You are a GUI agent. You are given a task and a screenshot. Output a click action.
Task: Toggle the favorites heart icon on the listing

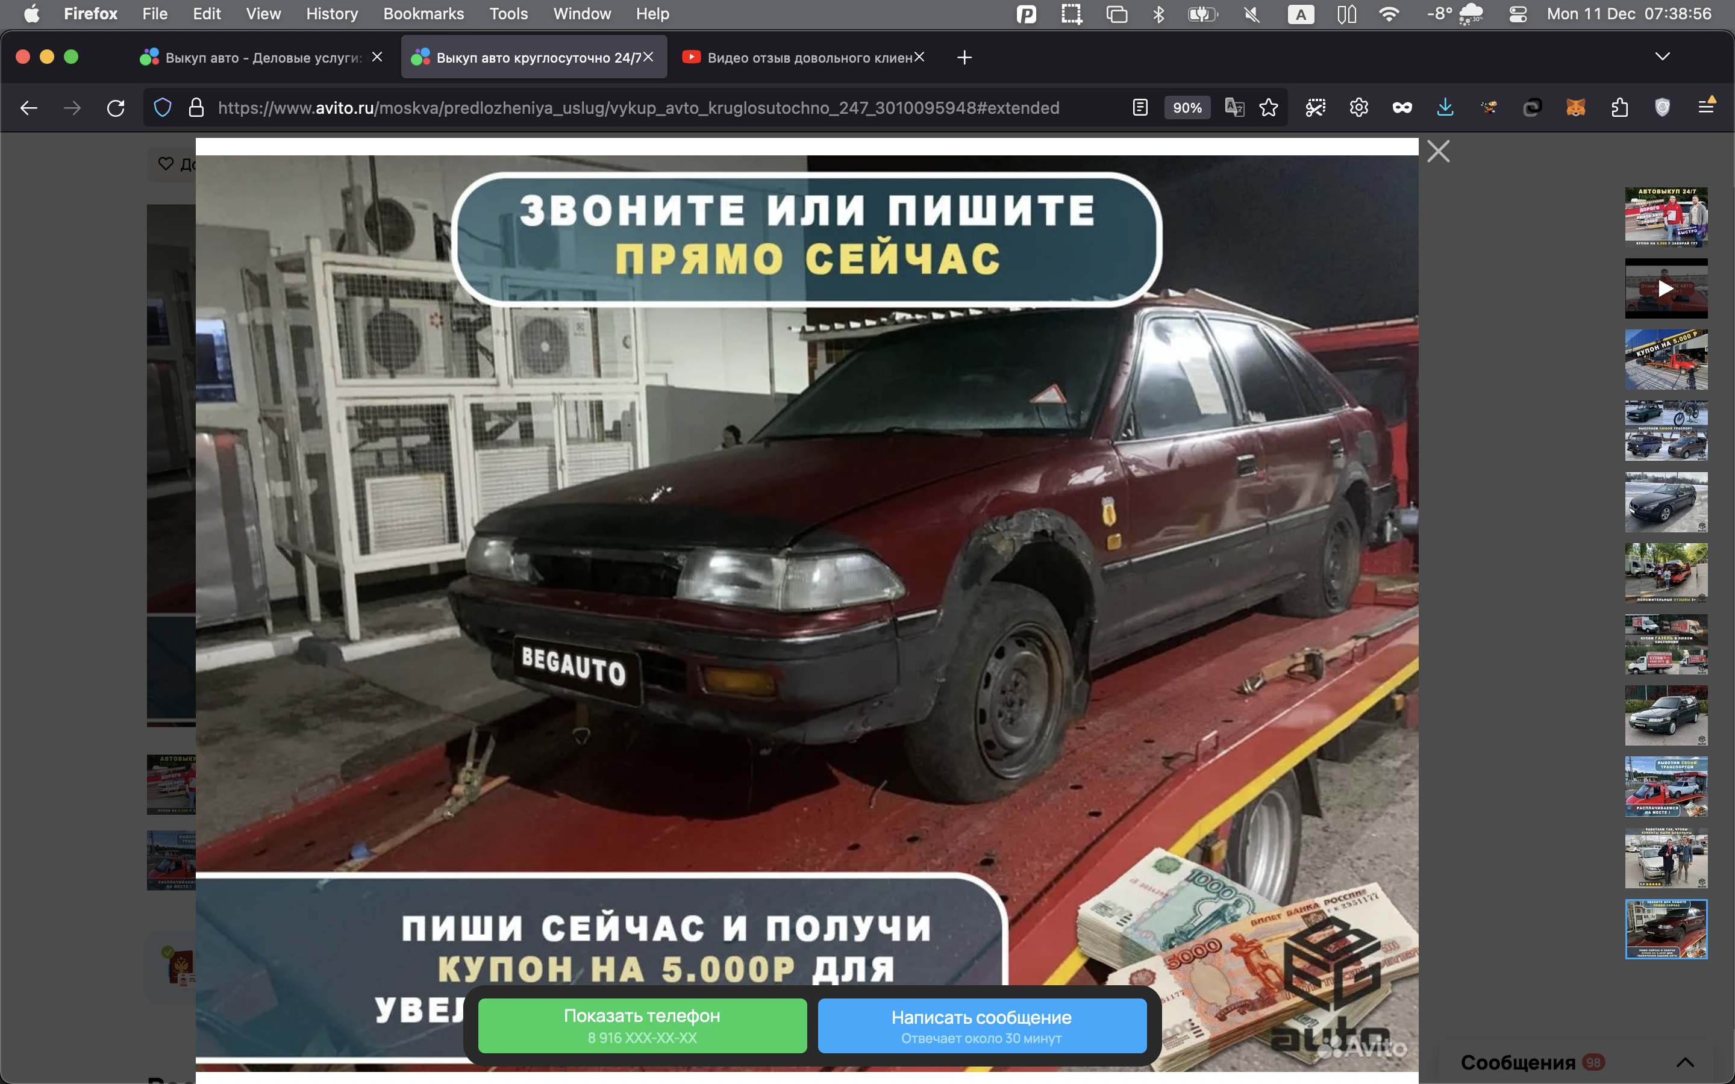click(166, 163)
